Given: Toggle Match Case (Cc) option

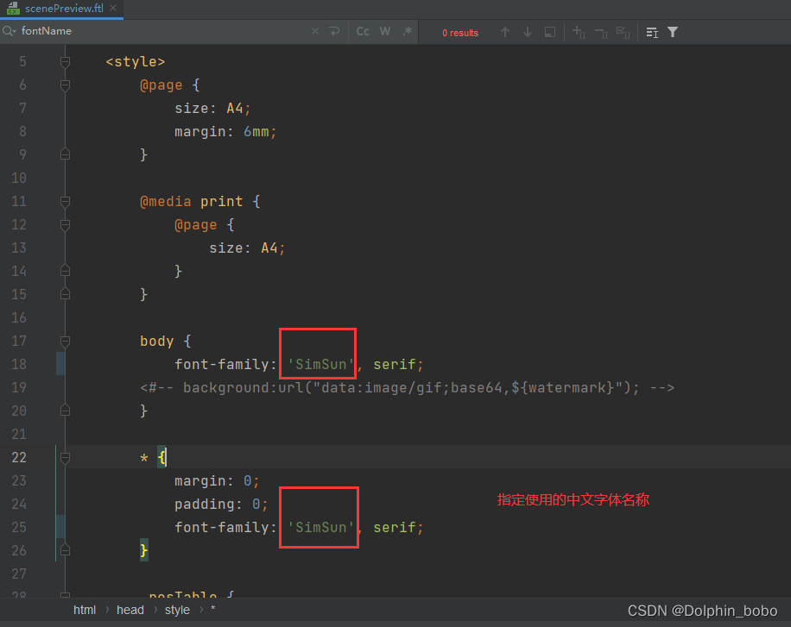Looking at the screenshot, I should coord(363,31).
